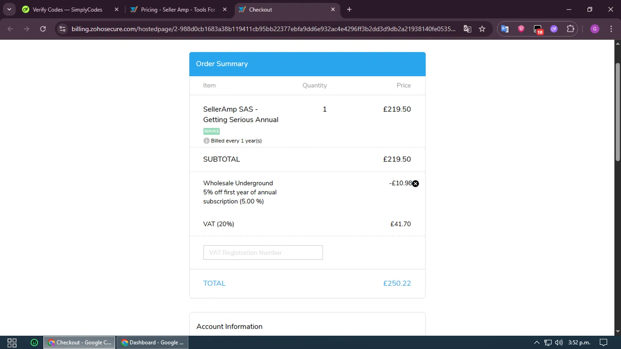621x349 pixels.
Task: Open the tab search dropdown
Action: click(9, 10)
